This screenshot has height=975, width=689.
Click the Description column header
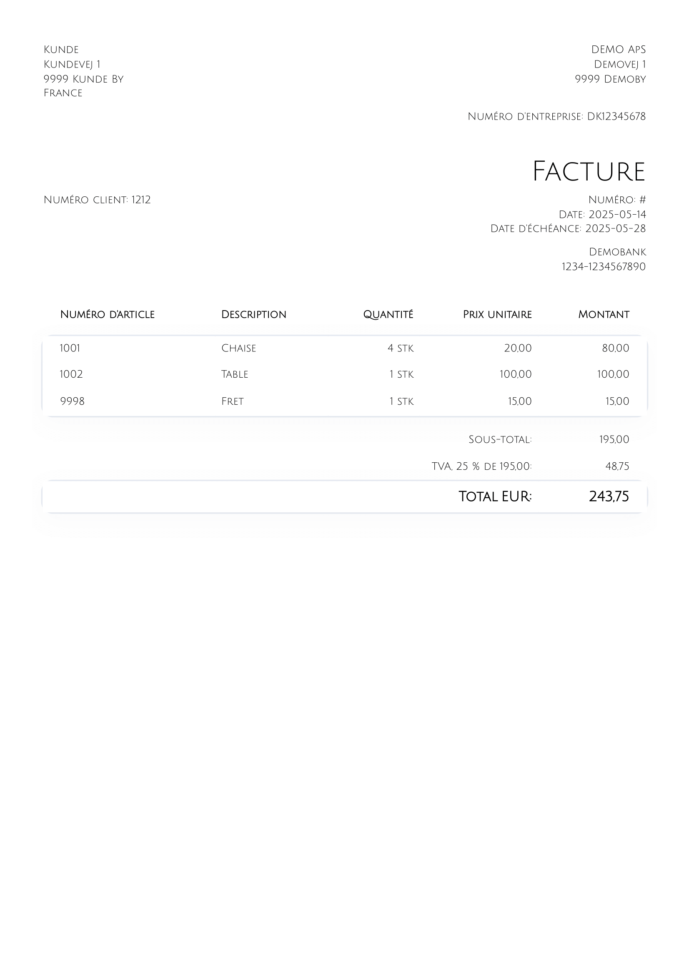pos(253,314)
